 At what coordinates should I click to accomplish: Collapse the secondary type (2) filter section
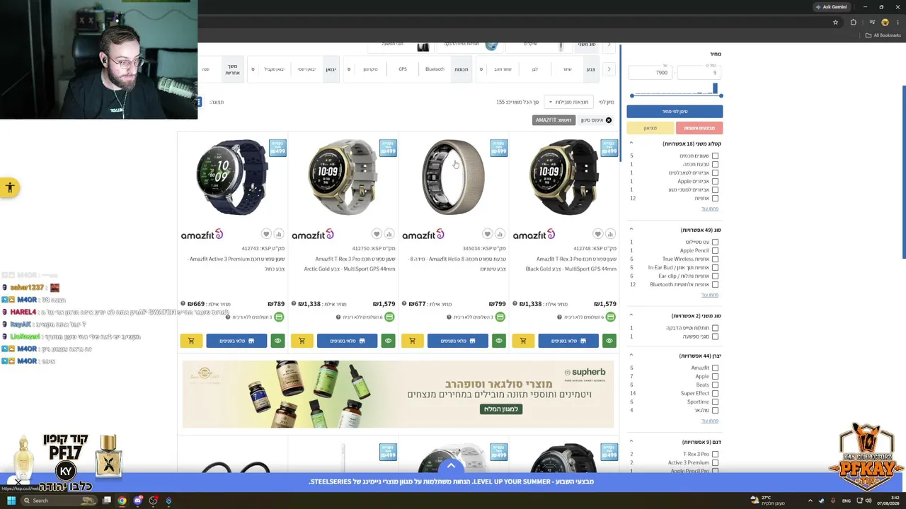(631, 315)
